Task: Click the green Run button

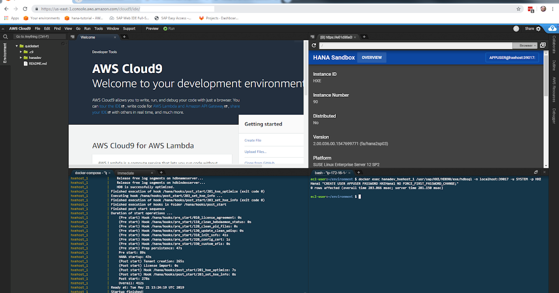Action: click(168, 28)
